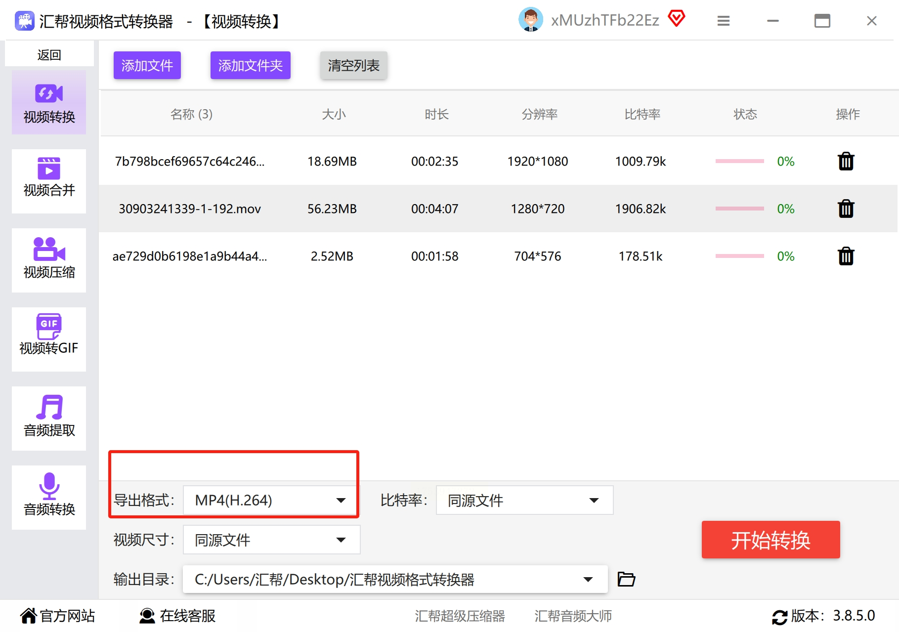Browse output folder with the folder icon
899x632 pixels.
(x=626, y=579)
